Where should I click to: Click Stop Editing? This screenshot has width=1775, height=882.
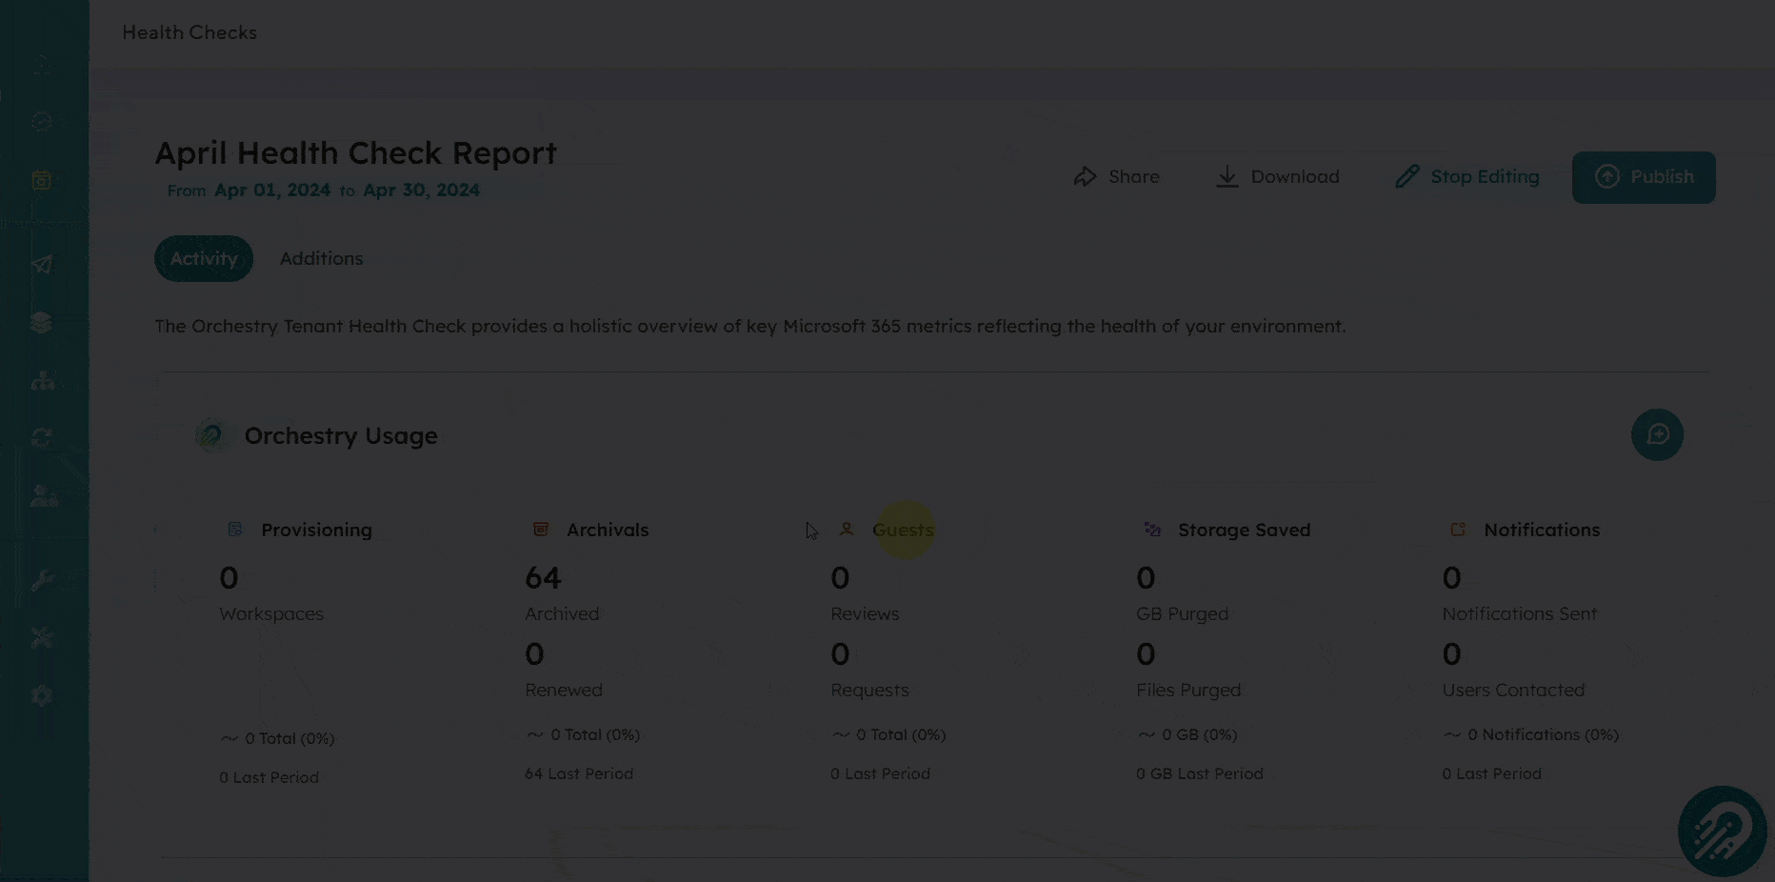pyautogui.click(x=1466, y=177)
